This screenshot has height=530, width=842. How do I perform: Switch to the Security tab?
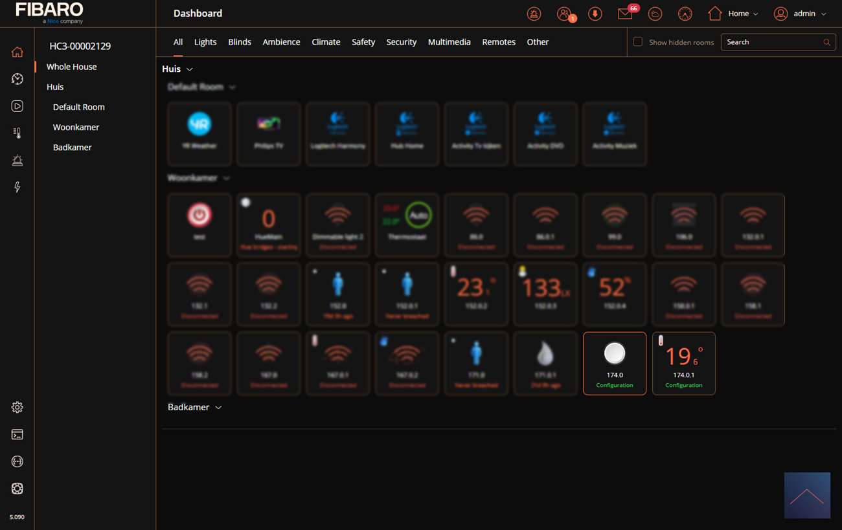click(401, 42)
